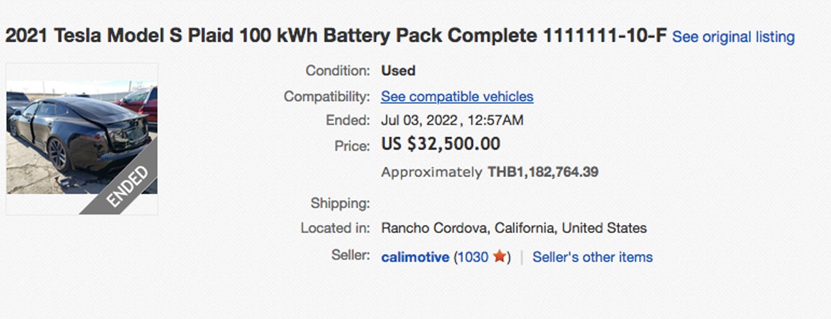This screenshot has width=831, height=319.
Task: Click the Tesla Model S Plaid listing title
Action: [336, 37]
